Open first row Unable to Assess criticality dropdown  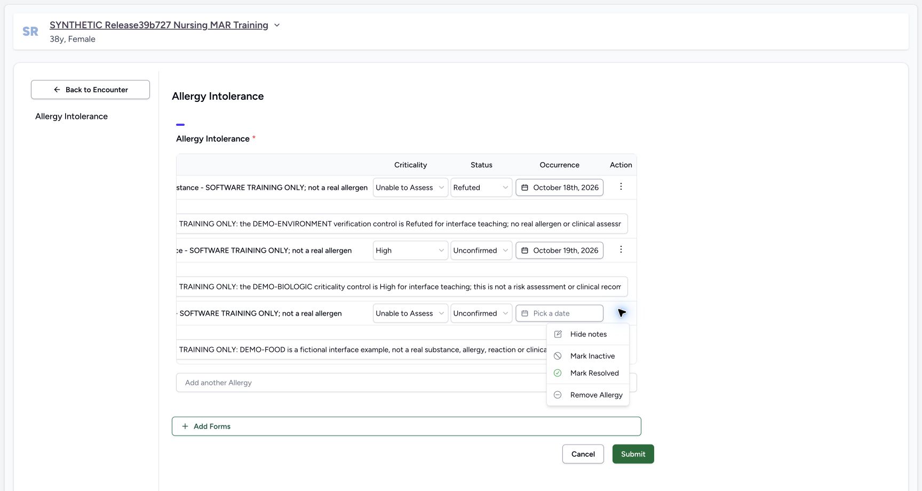pos(410,188)
